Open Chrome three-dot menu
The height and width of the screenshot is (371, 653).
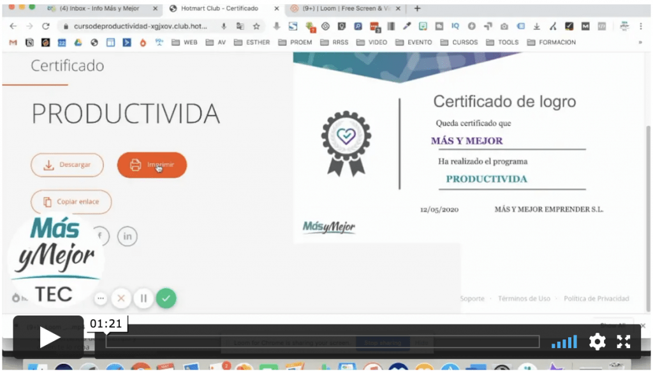tap(641, 26)
